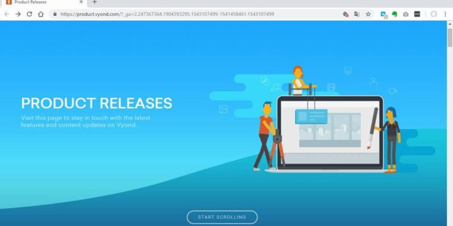Image resolution: width=453 pixels, height=226 pixels.
Task: Open the black three-dot extension icon
Action: pos(417,14)
